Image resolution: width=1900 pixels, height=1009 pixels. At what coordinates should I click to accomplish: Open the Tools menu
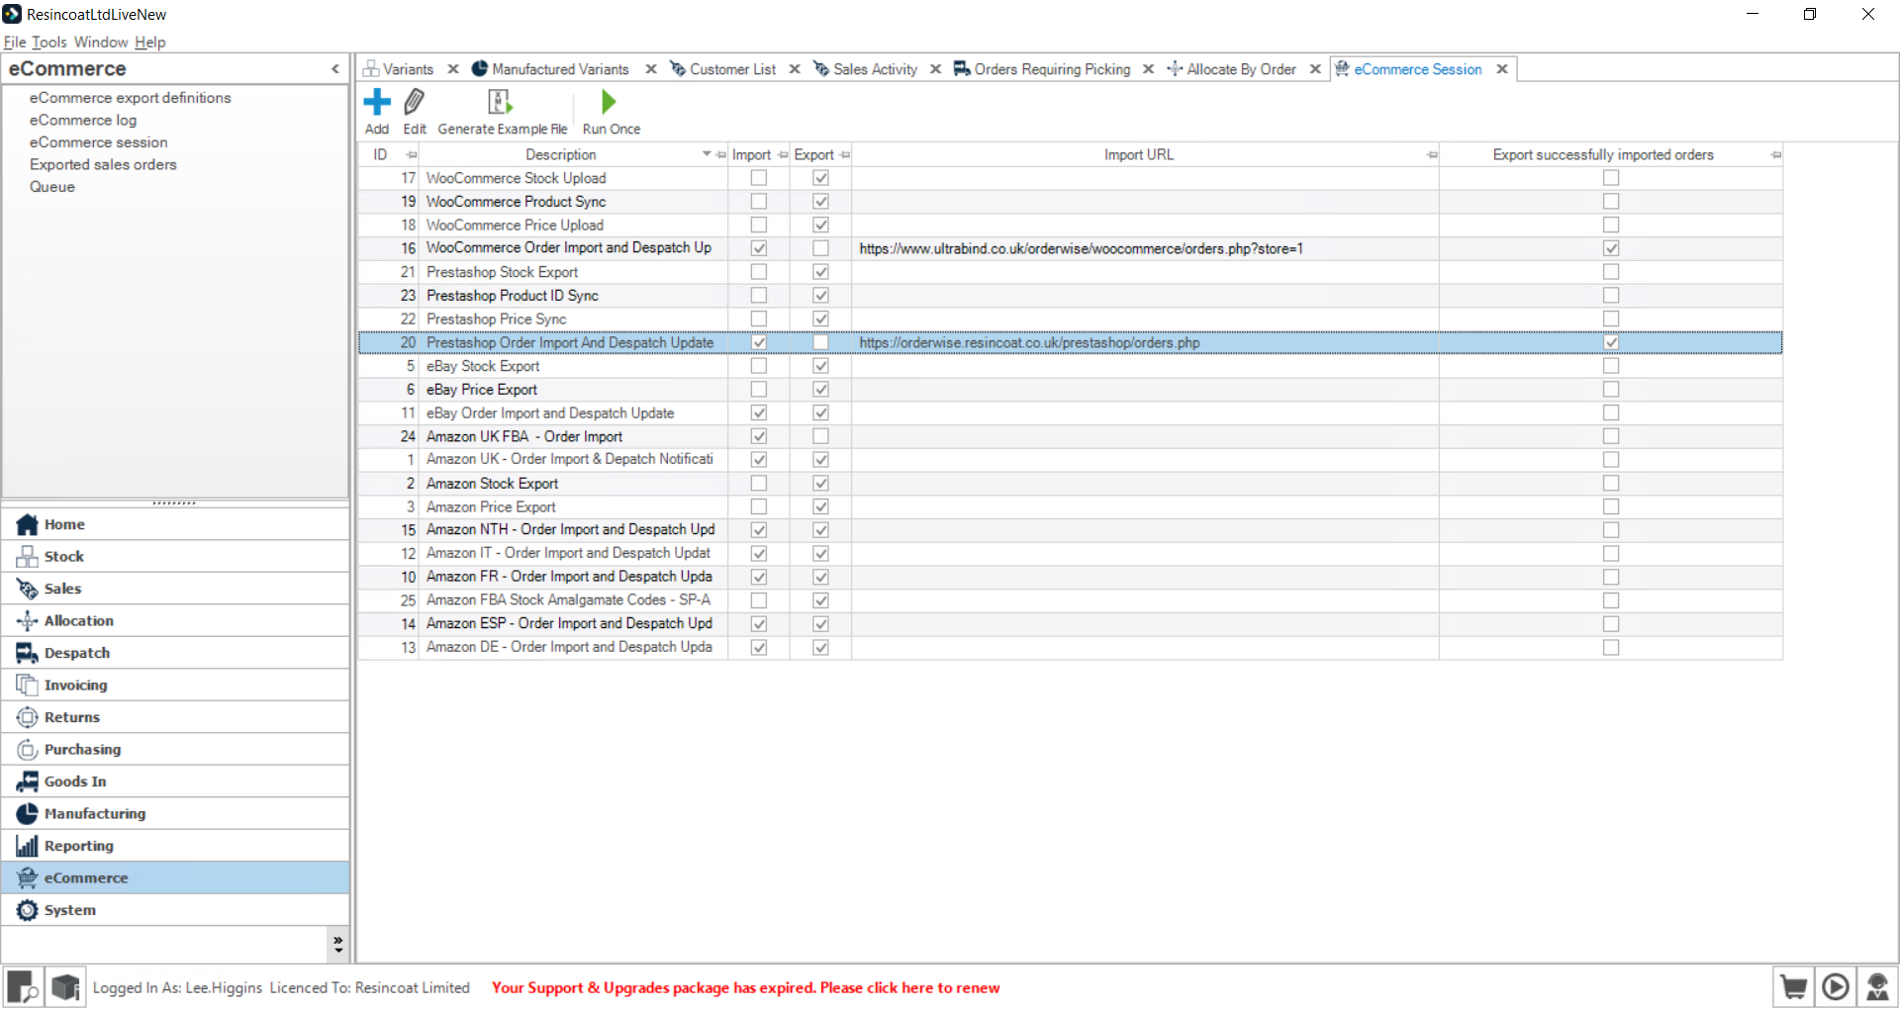49,42
